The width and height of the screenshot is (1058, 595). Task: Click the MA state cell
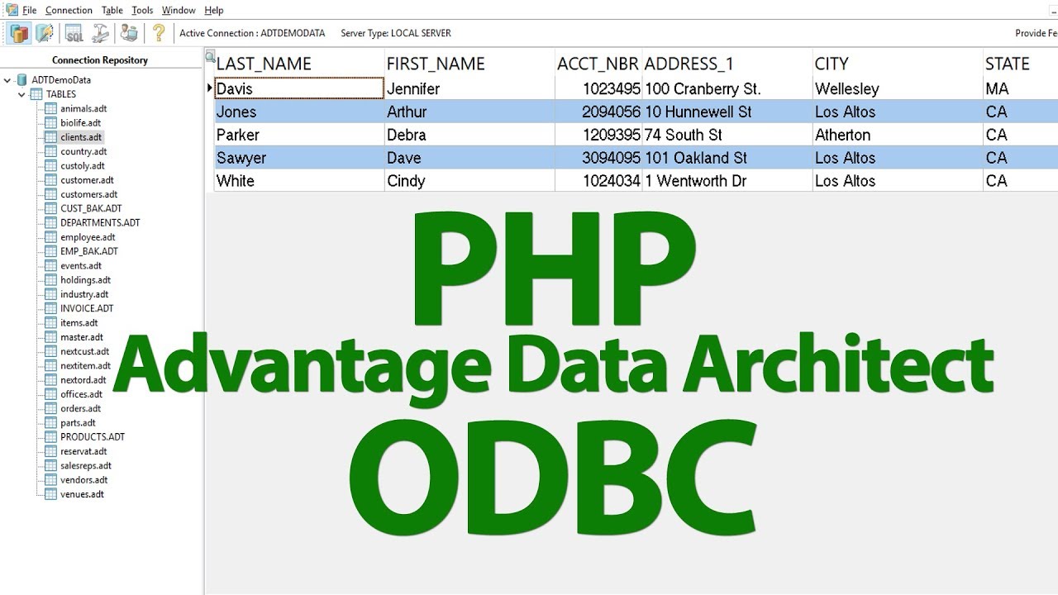(1020, 88)
